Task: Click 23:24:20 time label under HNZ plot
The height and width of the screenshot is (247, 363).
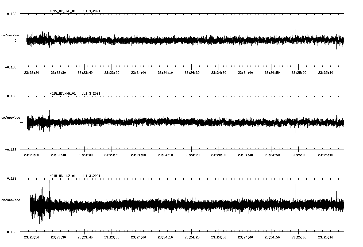Action: [x=192, y=237]
